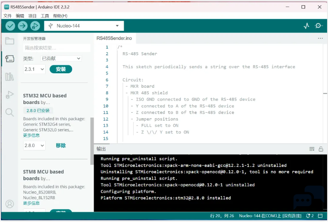Click code line 4 sketch description text
The height and width of the screenshot is (222, 328).
pos(209,67)
